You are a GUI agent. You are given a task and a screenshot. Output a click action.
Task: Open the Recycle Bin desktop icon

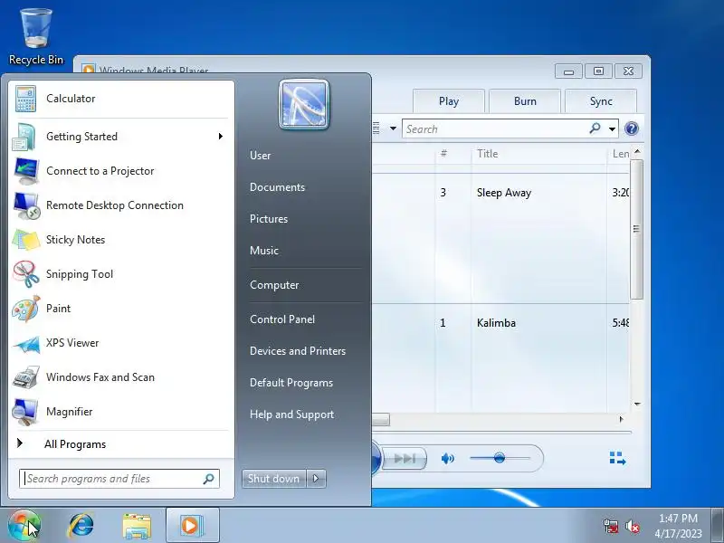coord(36,37)
